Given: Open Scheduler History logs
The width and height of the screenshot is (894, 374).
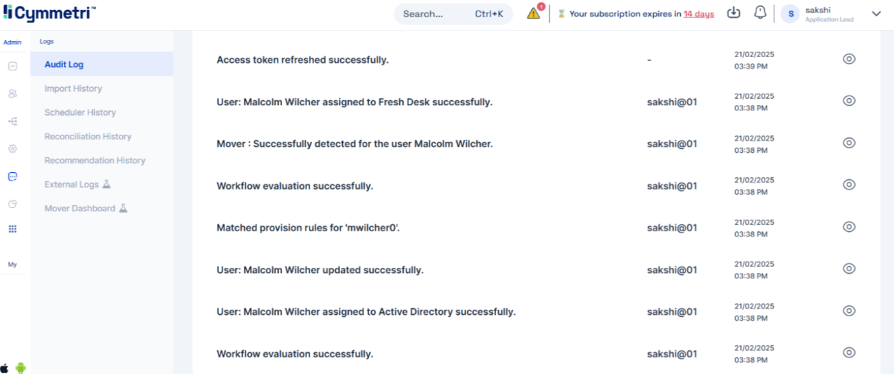Looking at the screenshot, I should tap(80, 112).
